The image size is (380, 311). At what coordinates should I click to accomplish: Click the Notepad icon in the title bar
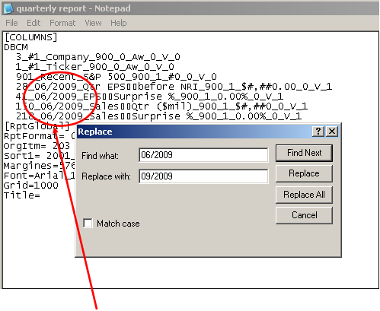(8, 8)
